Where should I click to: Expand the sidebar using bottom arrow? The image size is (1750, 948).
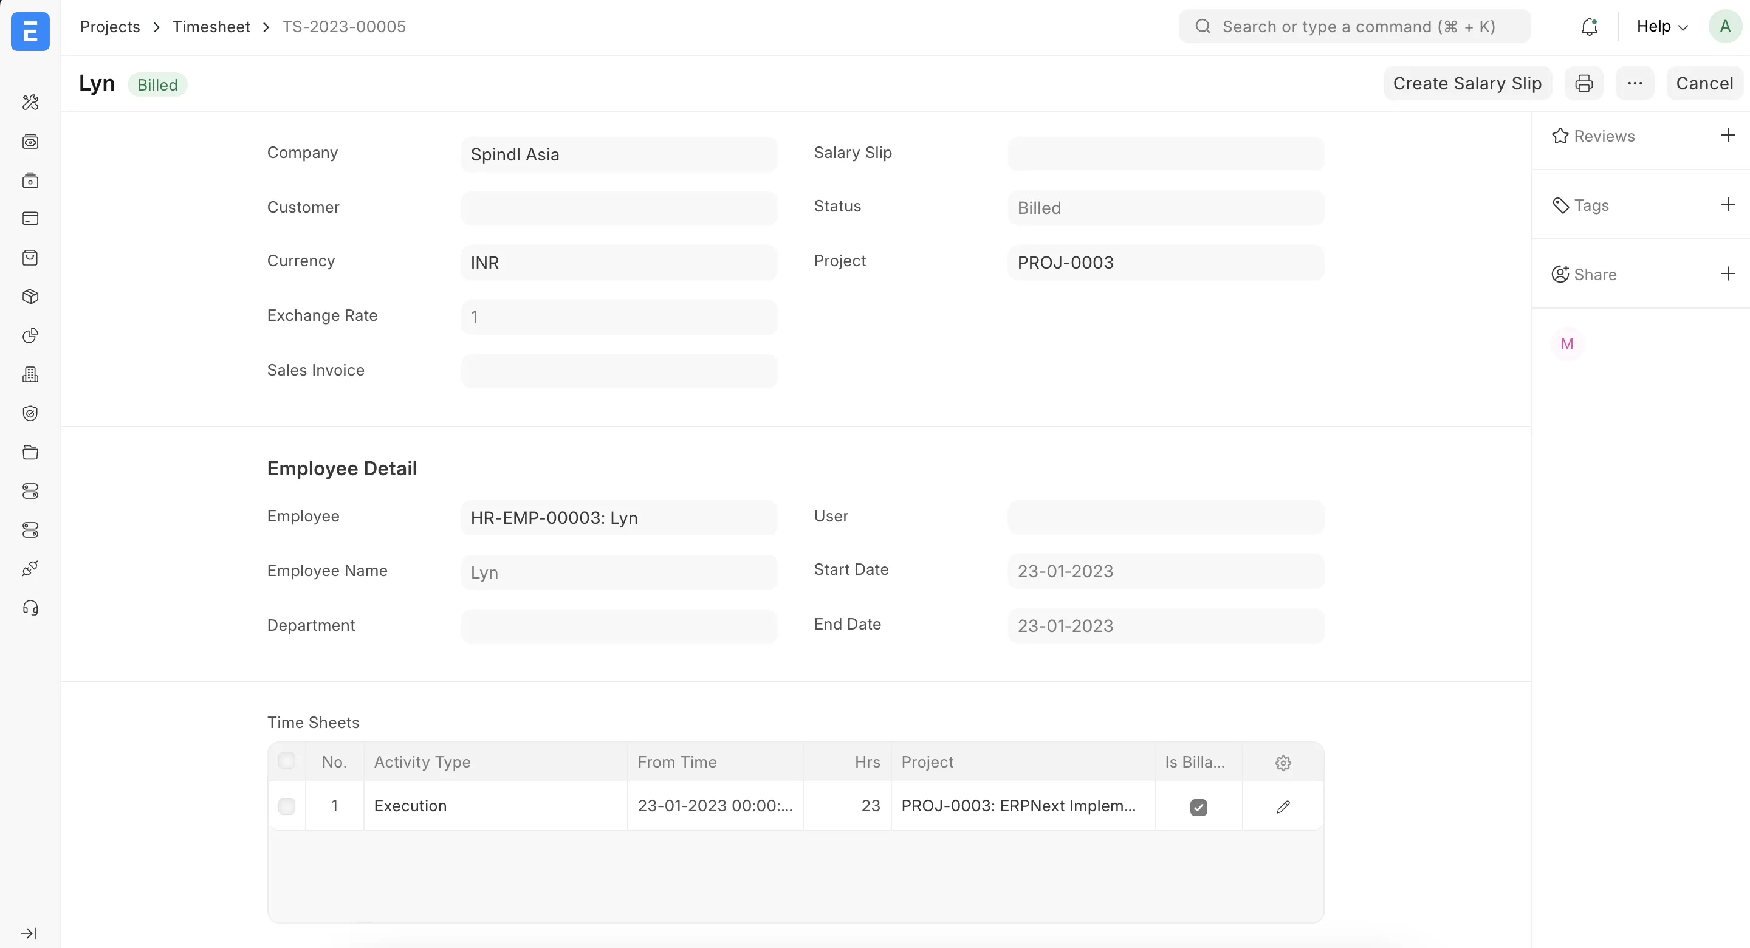pos(29,933)
